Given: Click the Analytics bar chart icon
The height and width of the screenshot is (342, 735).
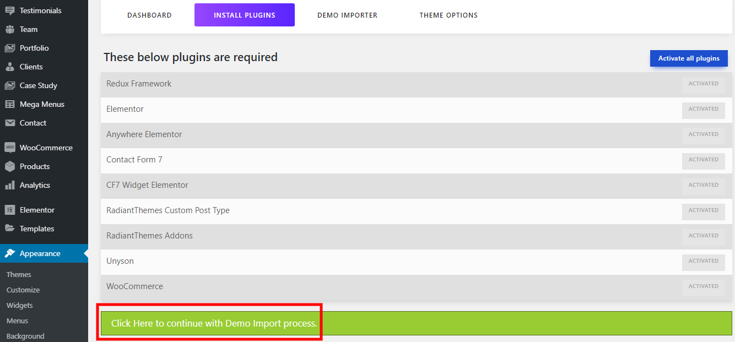Looking at the screenshot, I should pyautogui.click(x=10, y=185).
